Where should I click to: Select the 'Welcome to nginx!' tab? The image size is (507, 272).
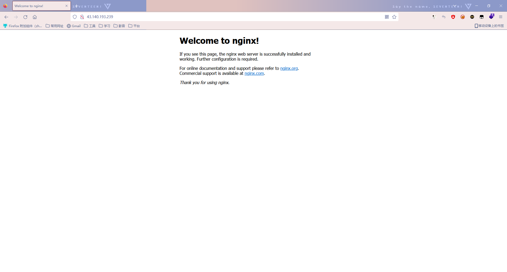point(41,6)
